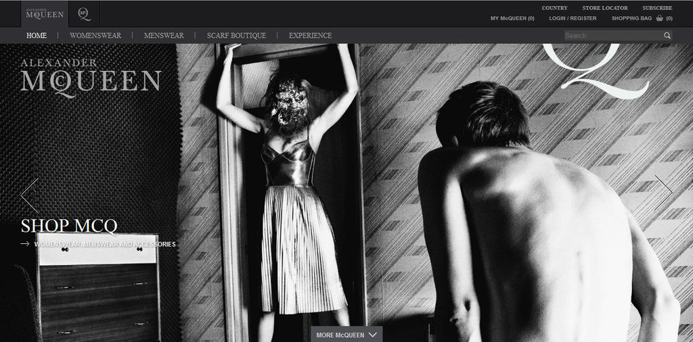This screenshot has width=693, height=342.
Task: Go to previous slide with left arrow
Action: (x=29, y=195)
